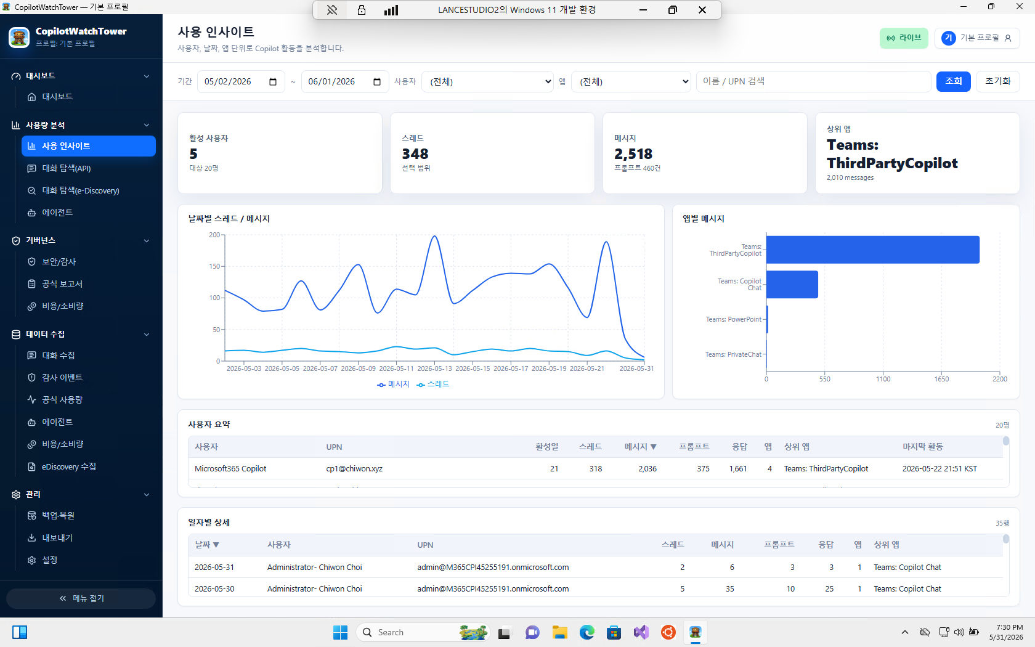This screenshot has width=1035, height=647.
Task: Open Microsoft Store from taskbar
Action: pos(614,632)
